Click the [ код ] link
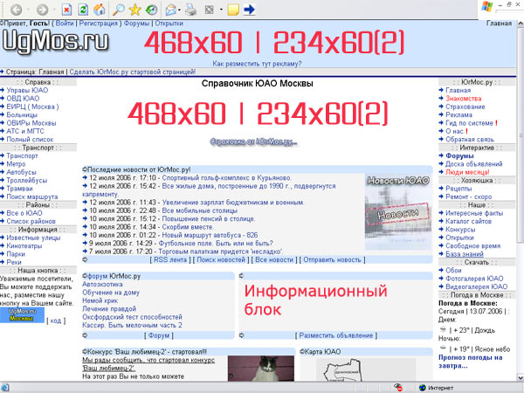 point(56,321)
